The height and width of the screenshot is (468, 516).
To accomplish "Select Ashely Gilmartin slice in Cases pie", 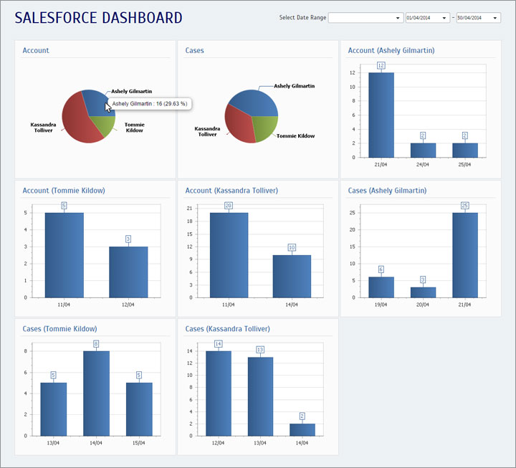I will click(x=255, y=102).
